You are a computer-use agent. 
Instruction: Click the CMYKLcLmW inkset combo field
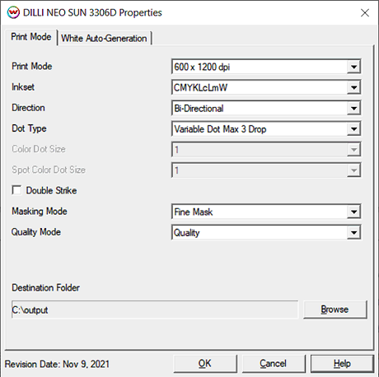[x=266, y=87]
